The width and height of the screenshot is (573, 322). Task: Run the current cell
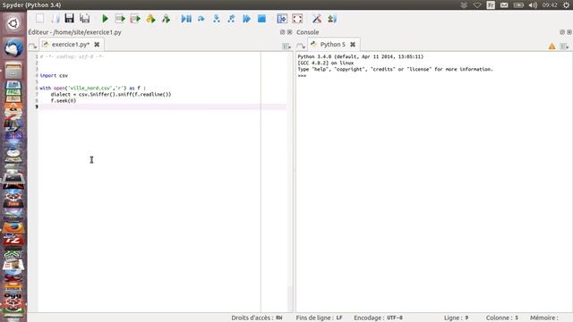click(x=120, y=19)
